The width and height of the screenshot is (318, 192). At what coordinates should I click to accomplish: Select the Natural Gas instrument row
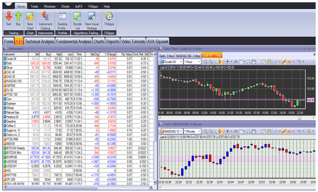point(78,112)
